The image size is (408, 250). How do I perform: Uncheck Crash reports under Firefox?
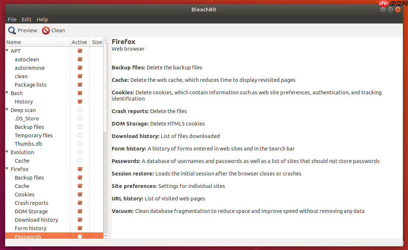tap(79, 203)
